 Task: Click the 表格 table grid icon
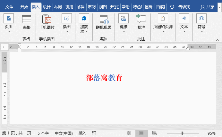27,19
